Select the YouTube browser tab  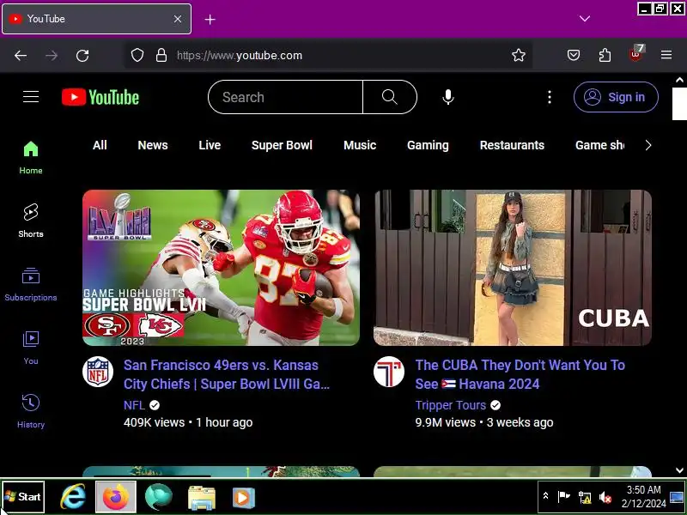click(x=96, y=19)
